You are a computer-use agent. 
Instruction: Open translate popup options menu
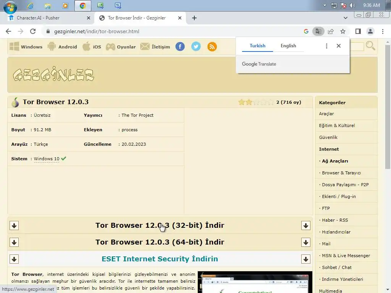[x=326, y=46]
